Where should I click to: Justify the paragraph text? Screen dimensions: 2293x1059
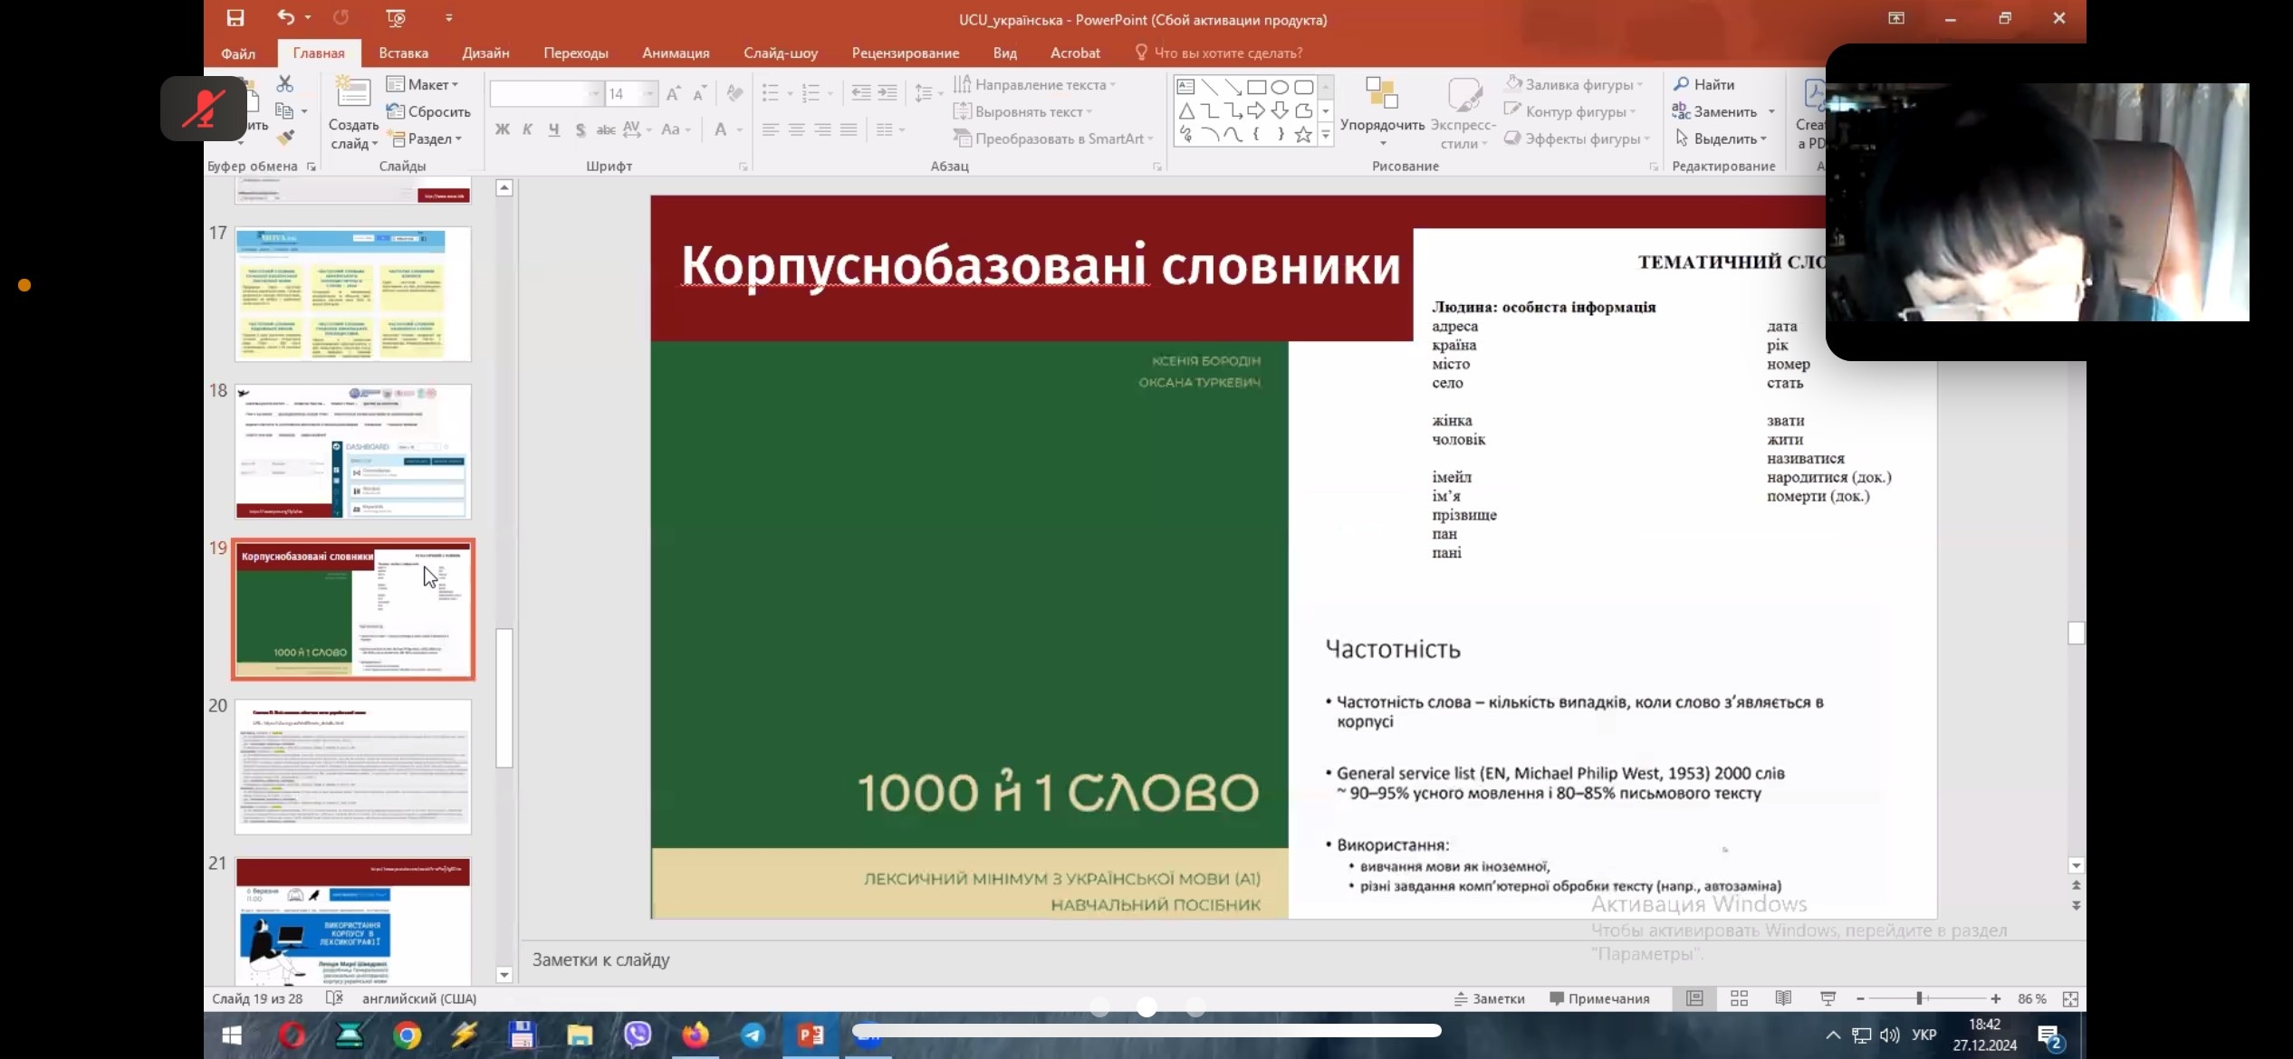click(849, 129)
